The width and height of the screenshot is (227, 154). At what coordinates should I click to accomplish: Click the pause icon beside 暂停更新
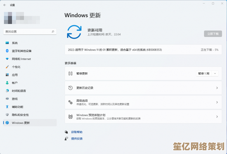tap(70, 73)
